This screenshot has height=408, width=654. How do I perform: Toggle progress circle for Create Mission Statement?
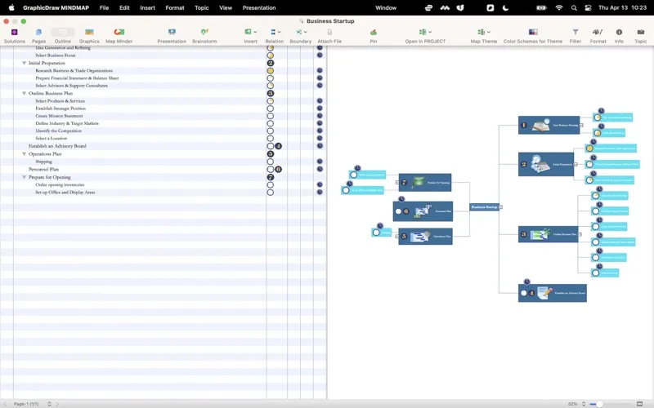pyautogui.click(x=271, y=116)
